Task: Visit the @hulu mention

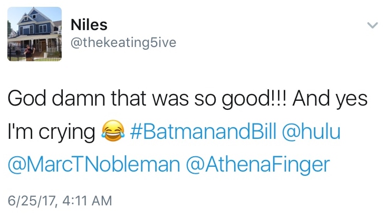Action: pyautogui.click(x=311, y=131)
